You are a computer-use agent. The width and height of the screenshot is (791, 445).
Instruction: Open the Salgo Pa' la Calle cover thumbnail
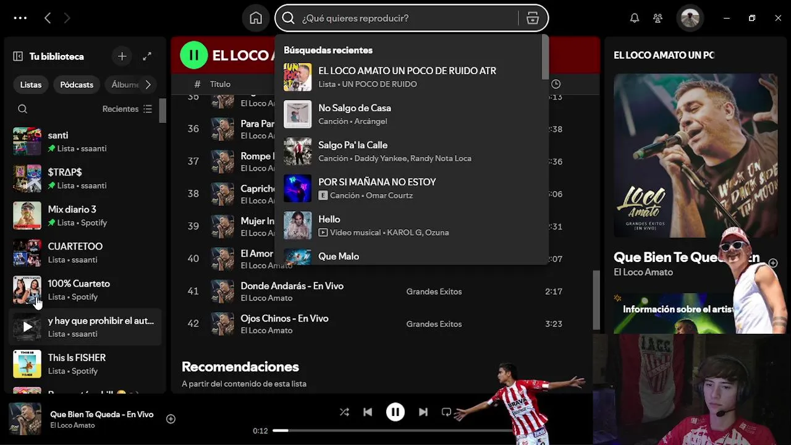point(298,151)
